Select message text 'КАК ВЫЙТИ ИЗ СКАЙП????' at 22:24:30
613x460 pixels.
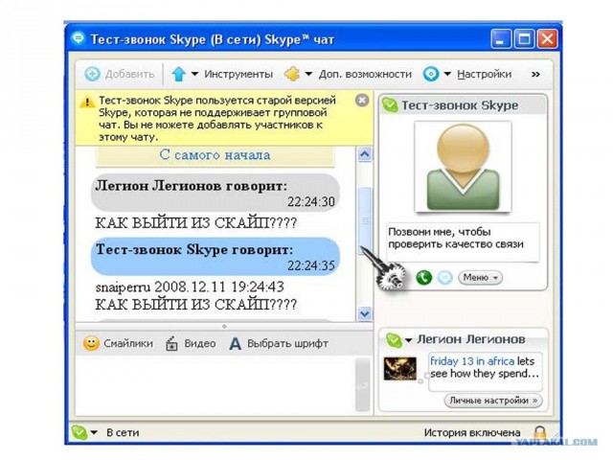pos(195,223)
